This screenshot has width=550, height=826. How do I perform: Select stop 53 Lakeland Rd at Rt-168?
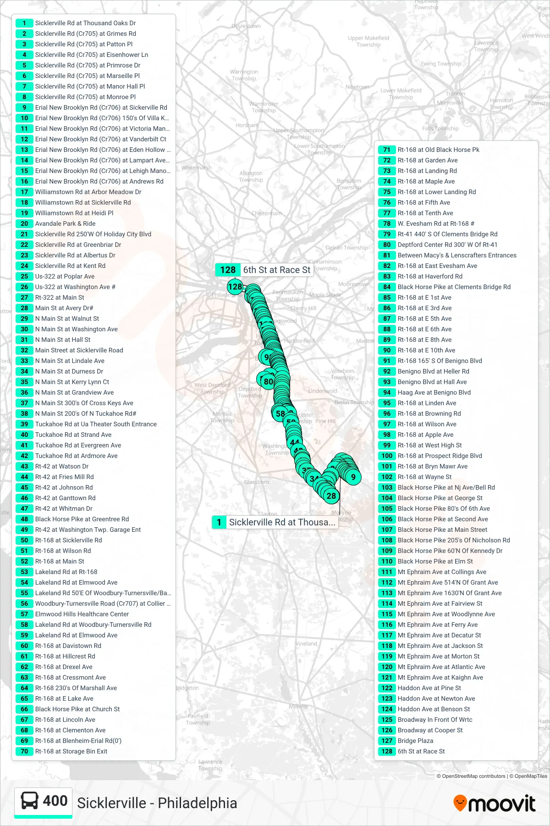(57, 572)
